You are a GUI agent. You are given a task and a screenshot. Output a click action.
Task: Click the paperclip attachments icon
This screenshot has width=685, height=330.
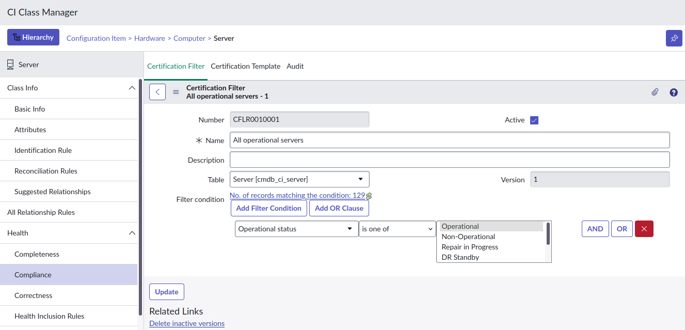(x=655, y=92)
